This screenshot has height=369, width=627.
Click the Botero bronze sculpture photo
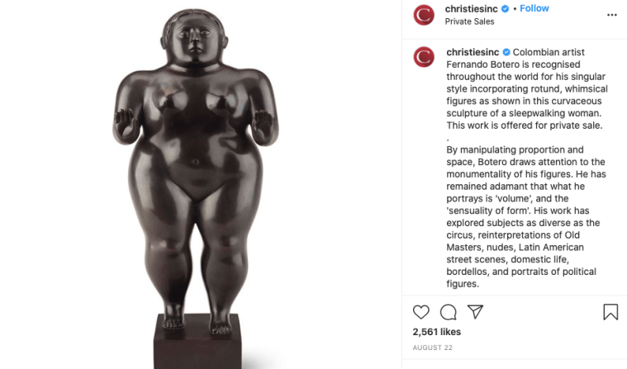click(x=196, y=184)
